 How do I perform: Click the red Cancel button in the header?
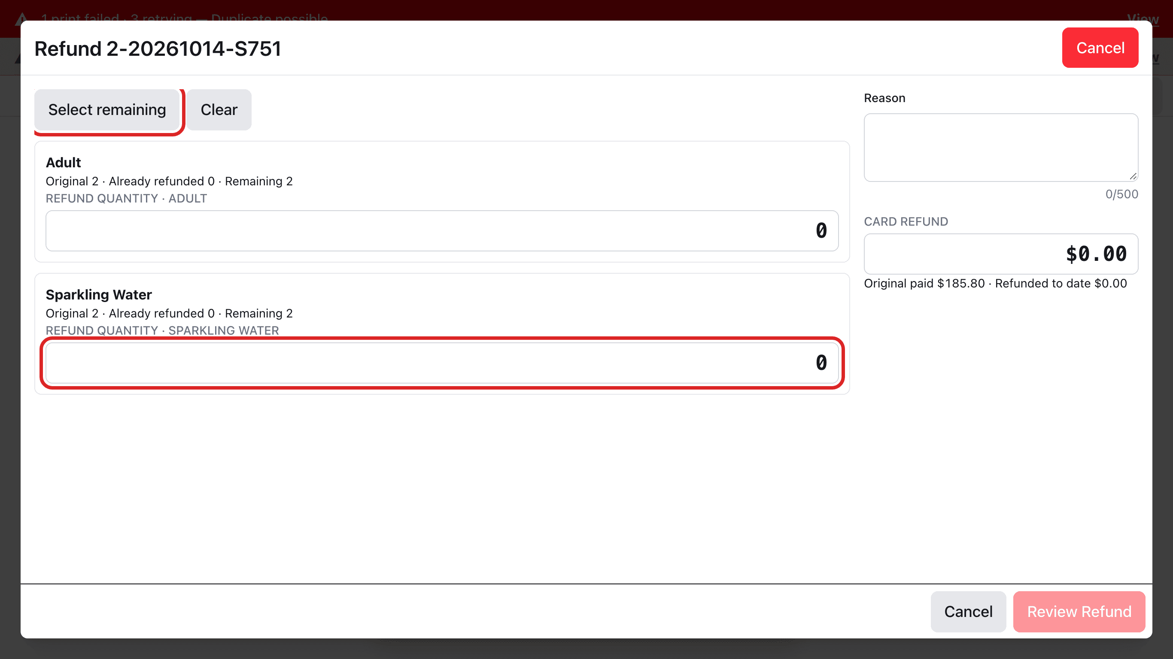coord(1100,48)
